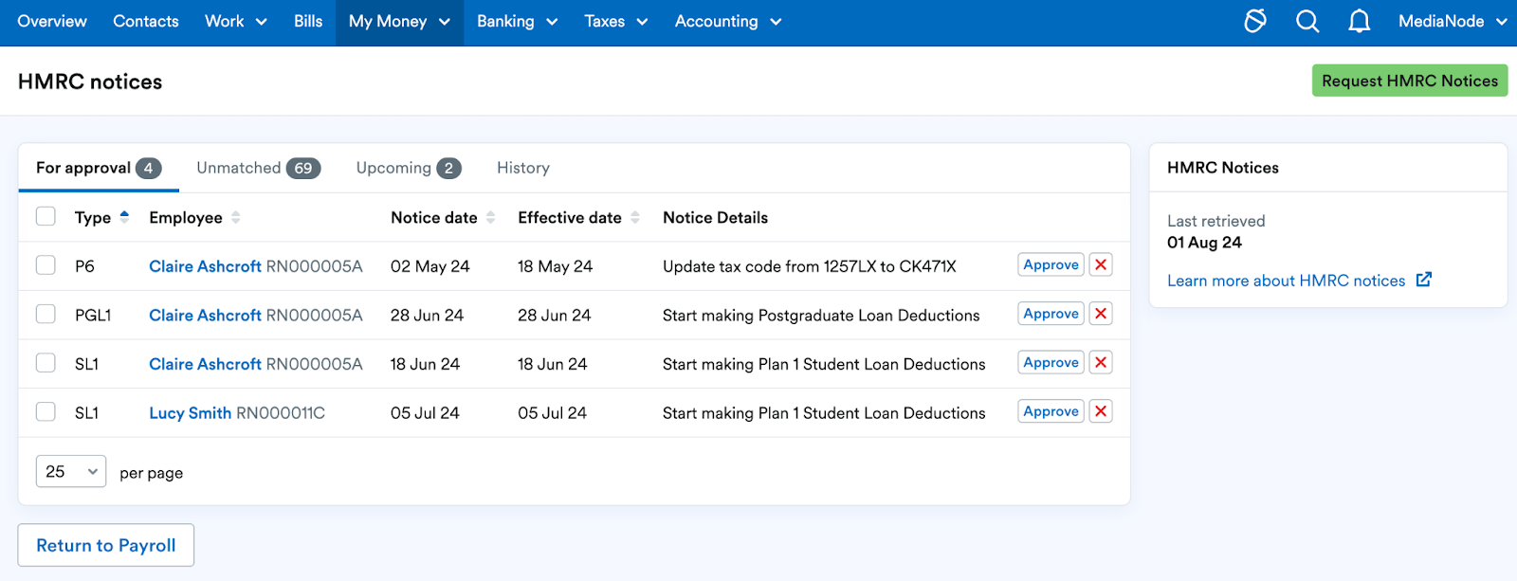Tick checkbox for Lucy Smith SL1 row
Screen dimensions: 1517x581
pyautogui.click(x=46, y=411)
